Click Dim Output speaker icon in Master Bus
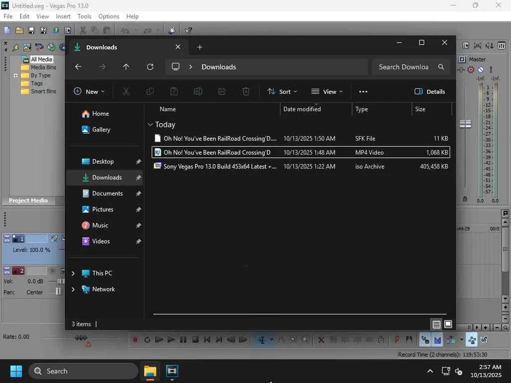The height and width of the screenshot is (383, 511). click(x=490, y=45)
